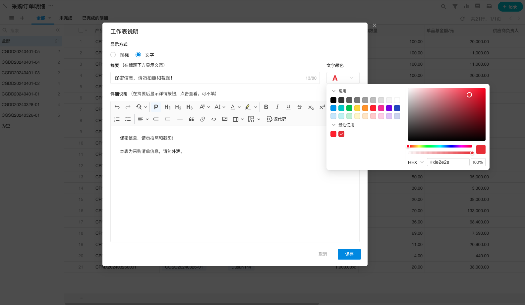This screenshot has height=305, width=525.
Task: Close the 工作表说明 dialog
Action: (375, 25)
